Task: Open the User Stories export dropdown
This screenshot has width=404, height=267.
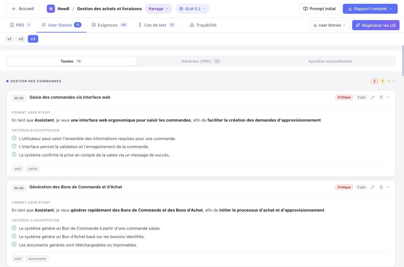Action: (329, 25)
